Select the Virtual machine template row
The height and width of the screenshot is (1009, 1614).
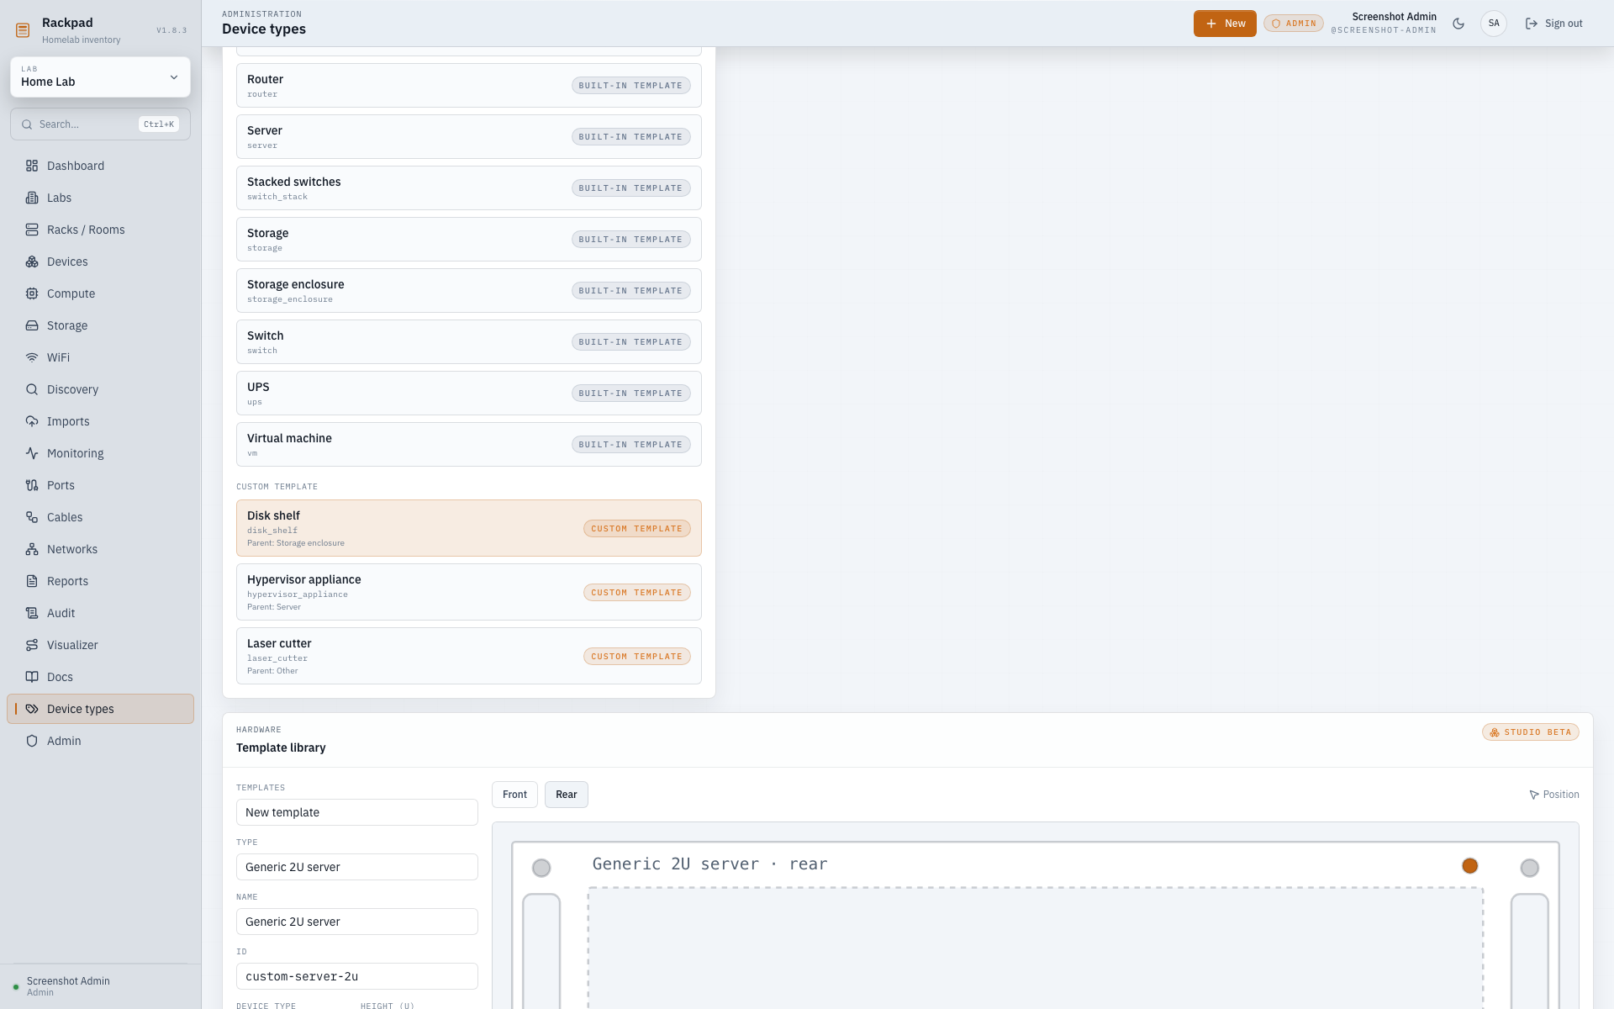click(x=469, y=444)
